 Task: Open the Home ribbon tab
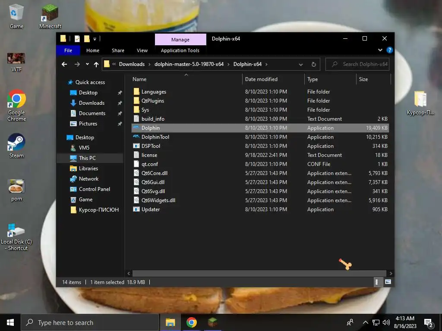pyautogui.click(x=93, y=50)
